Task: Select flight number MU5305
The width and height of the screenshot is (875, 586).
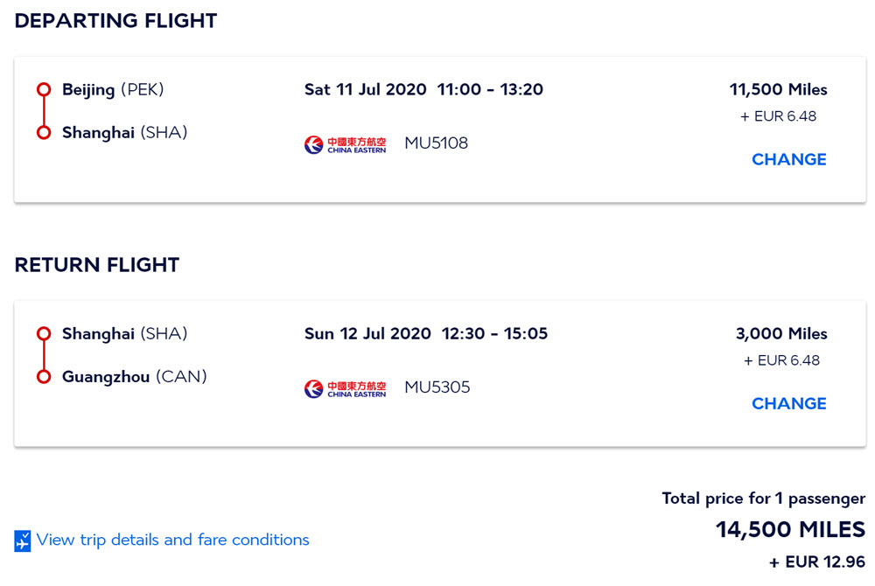Action: (437, 387)
